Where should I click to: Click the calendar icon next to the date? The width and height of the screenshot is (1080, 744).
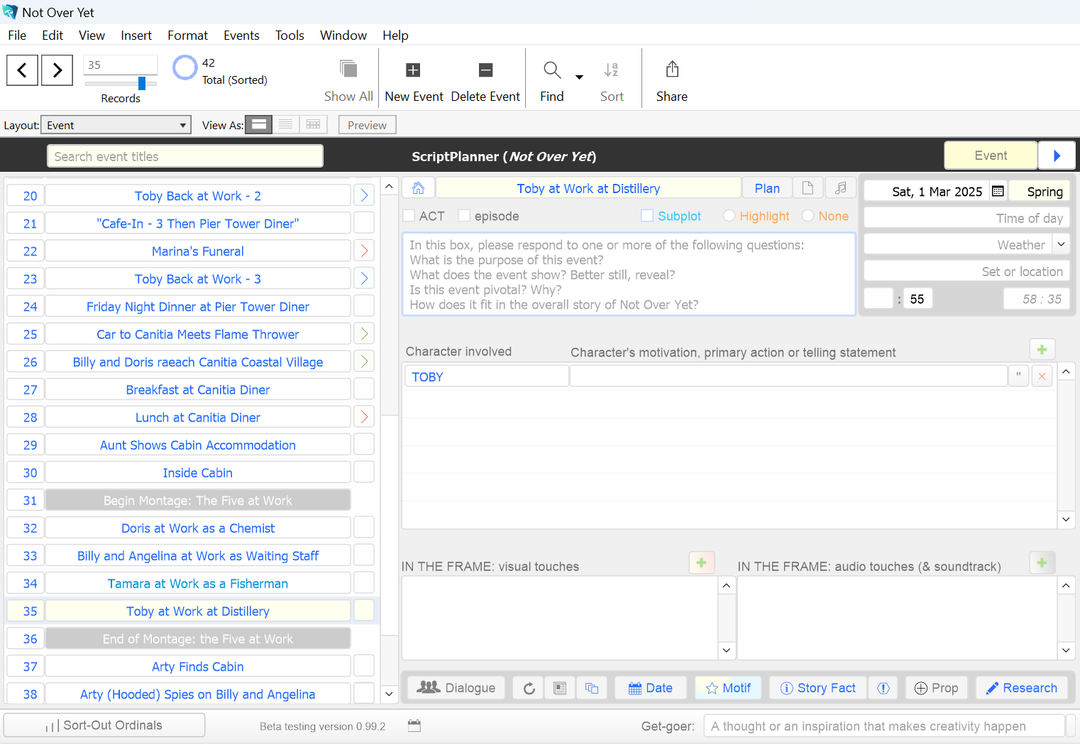997,191
